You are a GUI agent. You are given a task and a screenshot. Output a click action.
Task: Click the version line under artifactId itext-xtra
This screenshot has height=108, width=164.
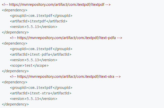pos(34,99)
